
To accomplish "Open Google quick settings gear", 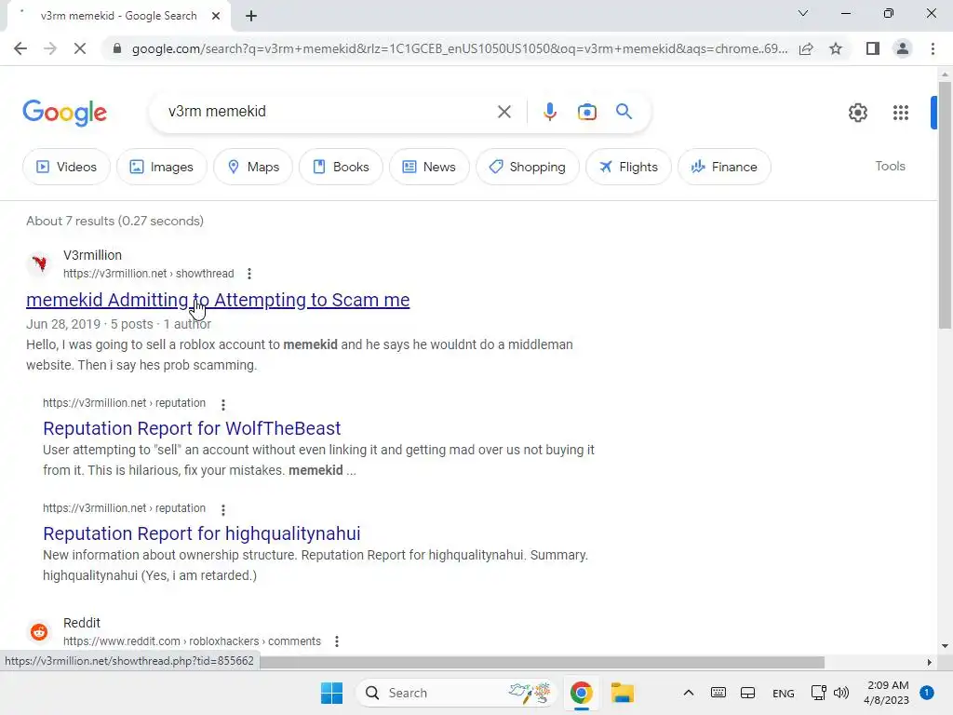I will click(x=857, y=113).
